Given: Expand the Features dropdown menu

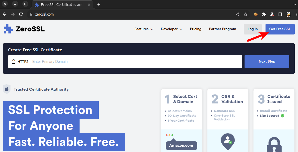Looking at the screenshot, I should point(144,29).
